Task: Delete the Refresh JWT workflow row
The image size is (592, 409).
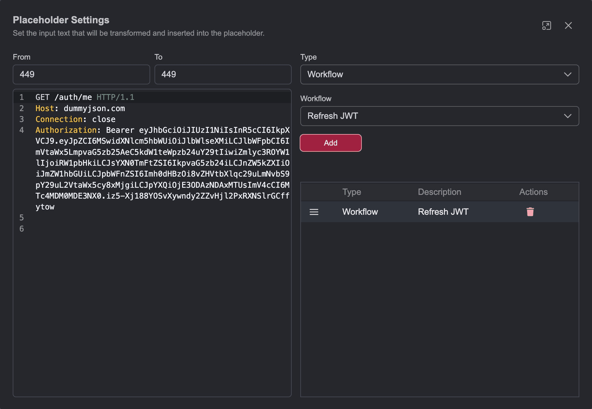Action: click(x=530, y=212)
